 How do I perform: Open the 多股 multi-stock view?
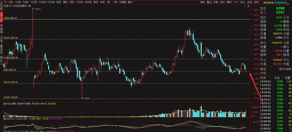pyautogui.click(x=216, y=2)
